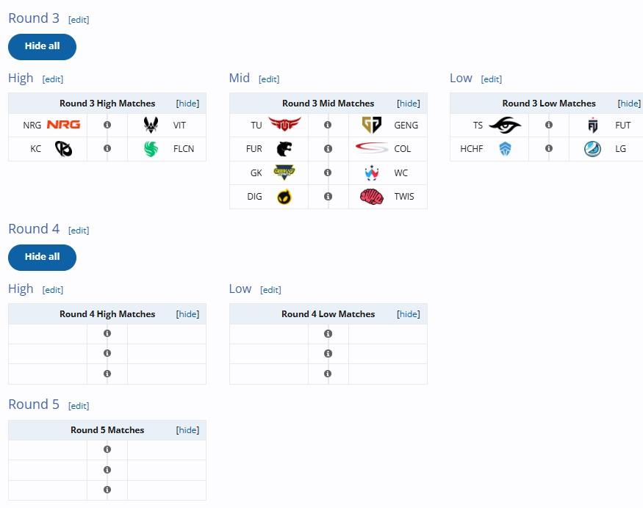Open info icon for TS vs FUT
The width and height of the screenshot is (643, 508).
[x=549, y=125]
